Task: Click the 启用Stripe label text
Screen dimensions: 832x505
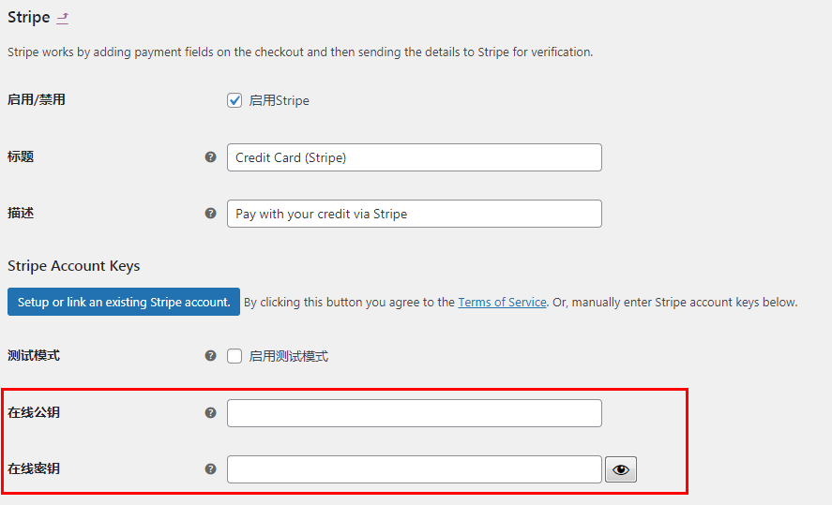Action: 280,100
